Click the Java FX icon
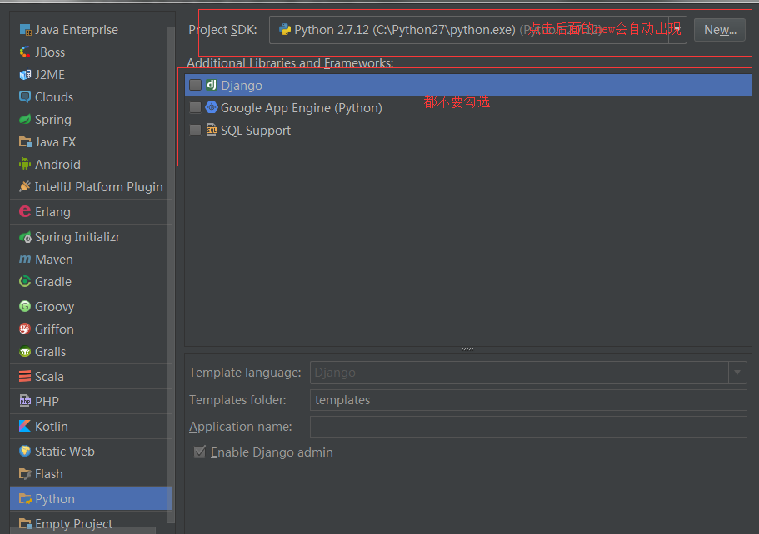The width and height of the screenshot is (759, 534). [x=25, y=142]
